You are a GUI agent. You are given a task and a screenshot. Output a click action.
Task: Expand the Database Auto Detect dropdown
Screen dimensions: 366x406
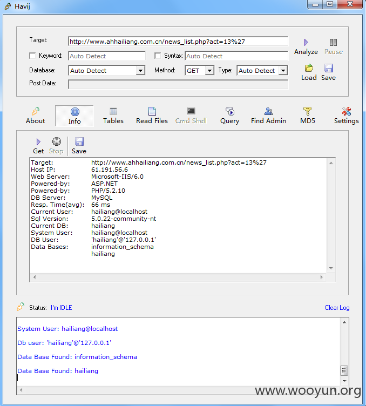pos(140,70)
